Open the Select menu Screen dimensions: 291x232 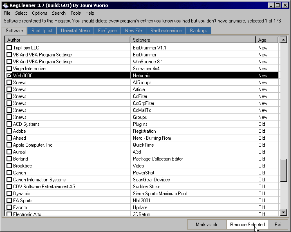(x=21, y=13)
